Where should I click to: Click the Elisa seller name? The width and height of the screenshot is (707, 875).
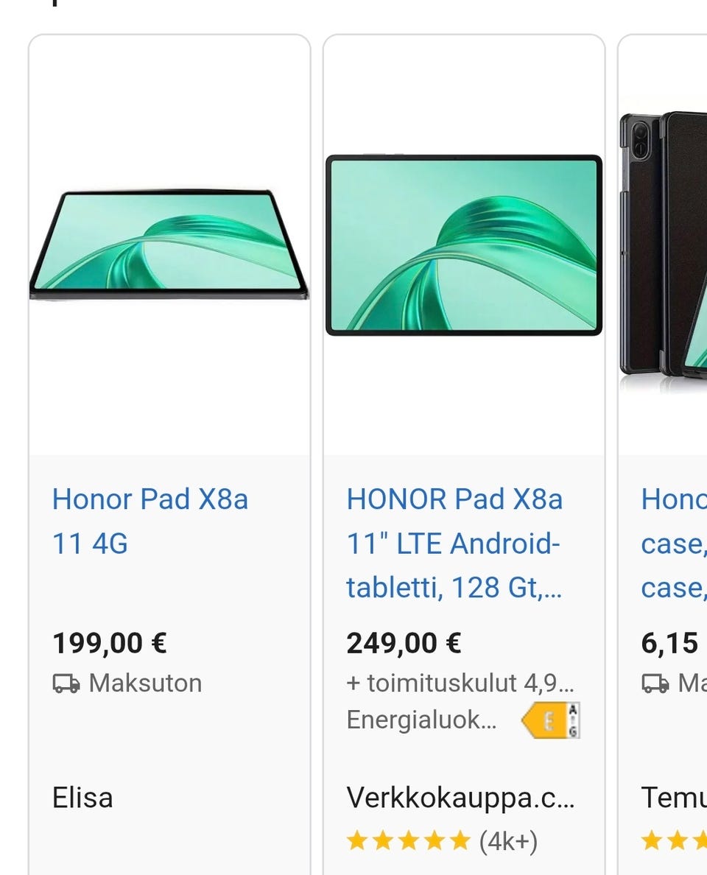[x=82, y=798]
